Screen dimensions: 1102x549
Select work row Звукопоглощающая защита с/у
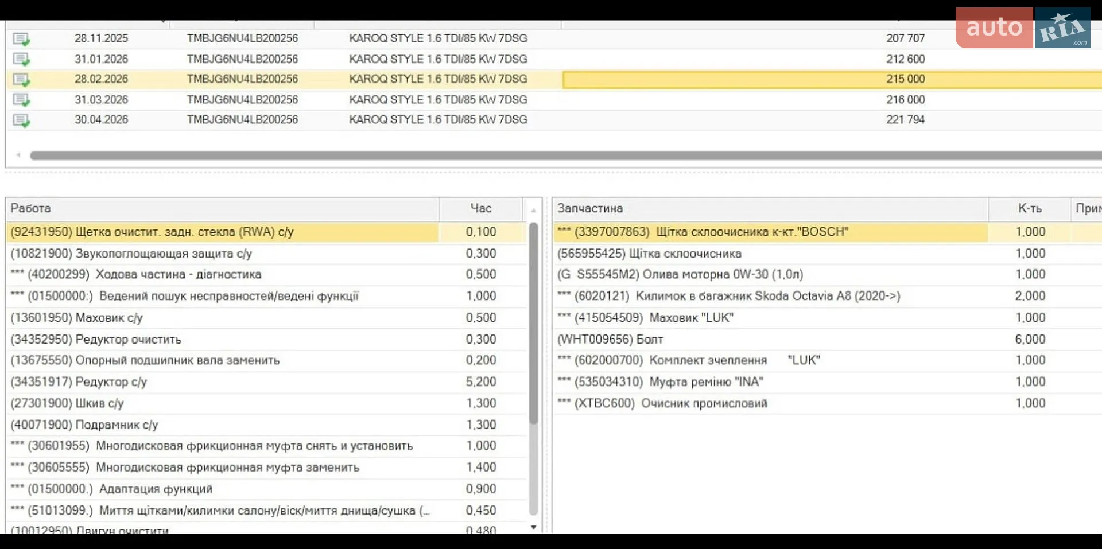pyautogui.click(x=267, y=254)
